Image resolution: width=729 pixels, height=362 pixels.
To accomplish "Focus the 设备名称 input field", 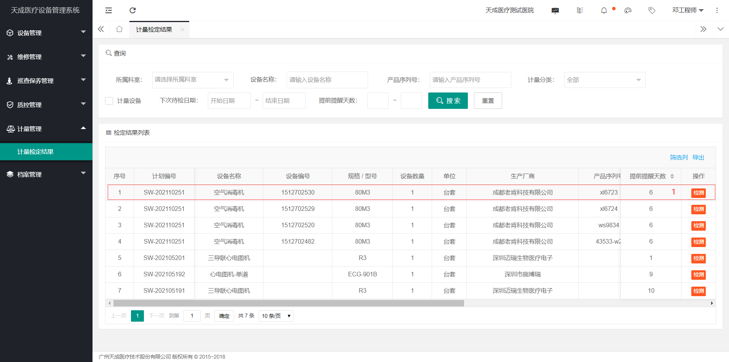I will click(327, 80).
